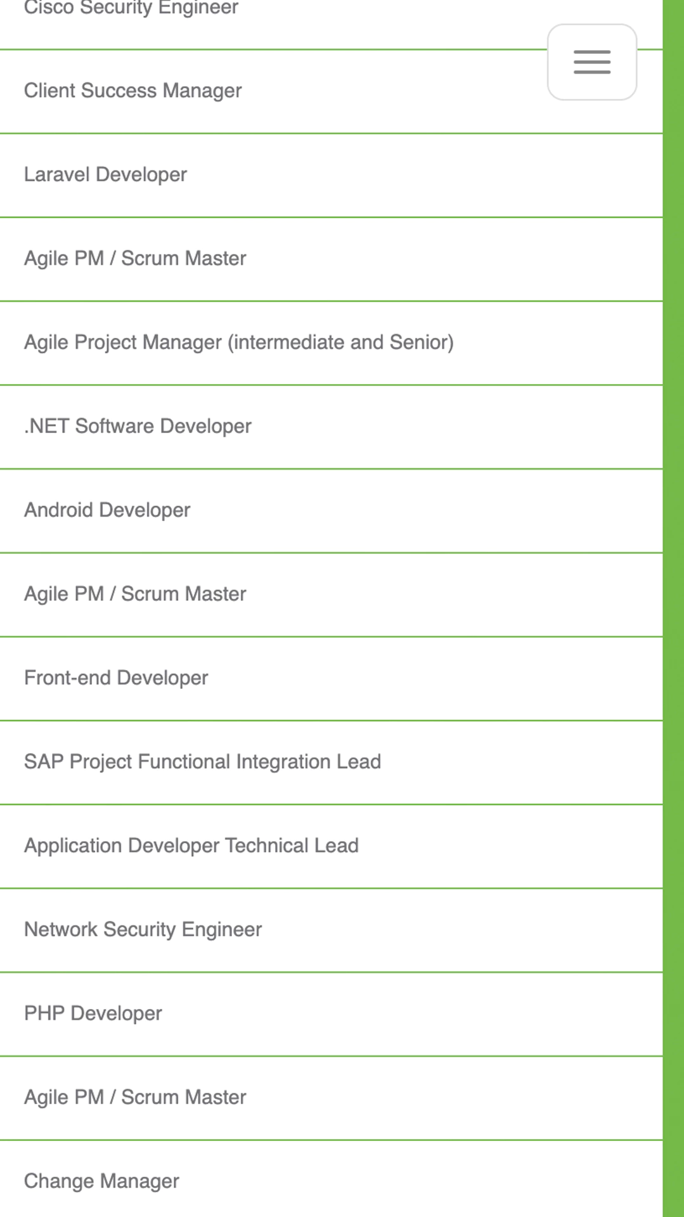Expand the second Agile PM / Scrum Master entry
Viewport: 684px width, 1217px height.
(x=134, y=593)
